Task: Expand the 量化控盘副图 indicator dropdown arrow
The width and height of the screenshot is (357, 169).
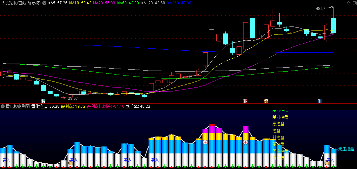Action: coord(3,106)
